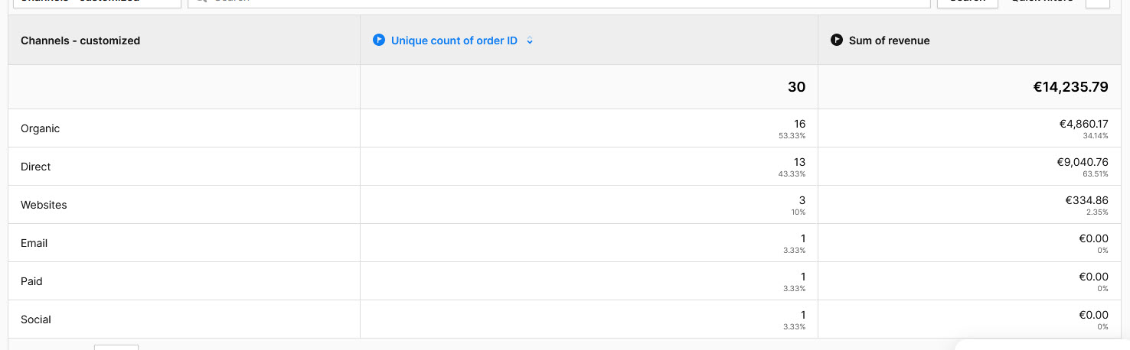Toggle the sort arrow on the order ID column
1130x350 pixels.
click(530, 41)
